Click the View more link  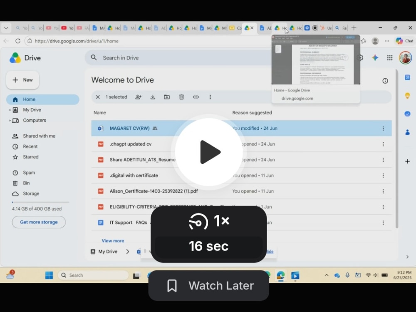(113, 240)
